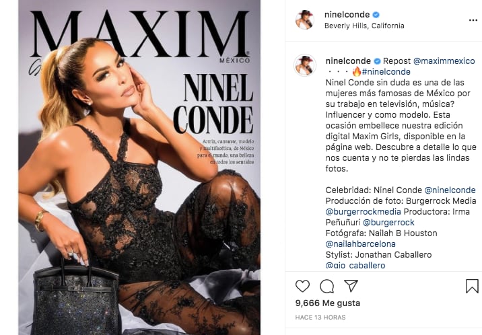Like the post with the heart icon
The width and height of the screenshot is (482, 335).
point(302,286)
